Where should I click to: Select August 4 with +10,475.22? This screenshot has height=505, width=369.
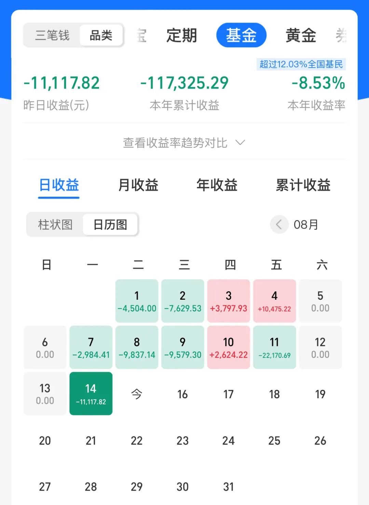tap(274, 301)
